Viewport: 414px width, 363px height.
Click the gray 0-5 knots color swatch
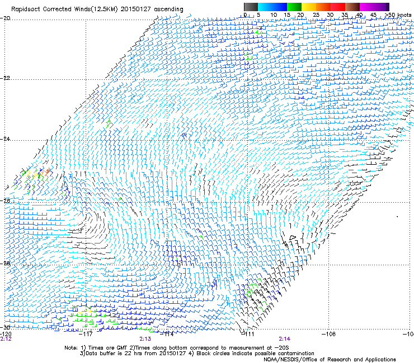click(x=251, y=7)
